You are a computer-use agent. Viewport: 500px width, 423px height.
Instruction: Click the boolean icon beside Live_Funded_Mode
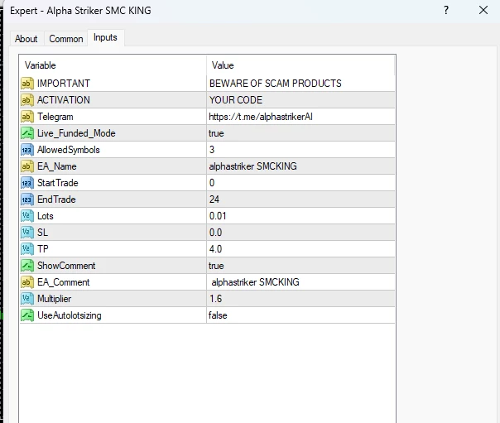27,133
